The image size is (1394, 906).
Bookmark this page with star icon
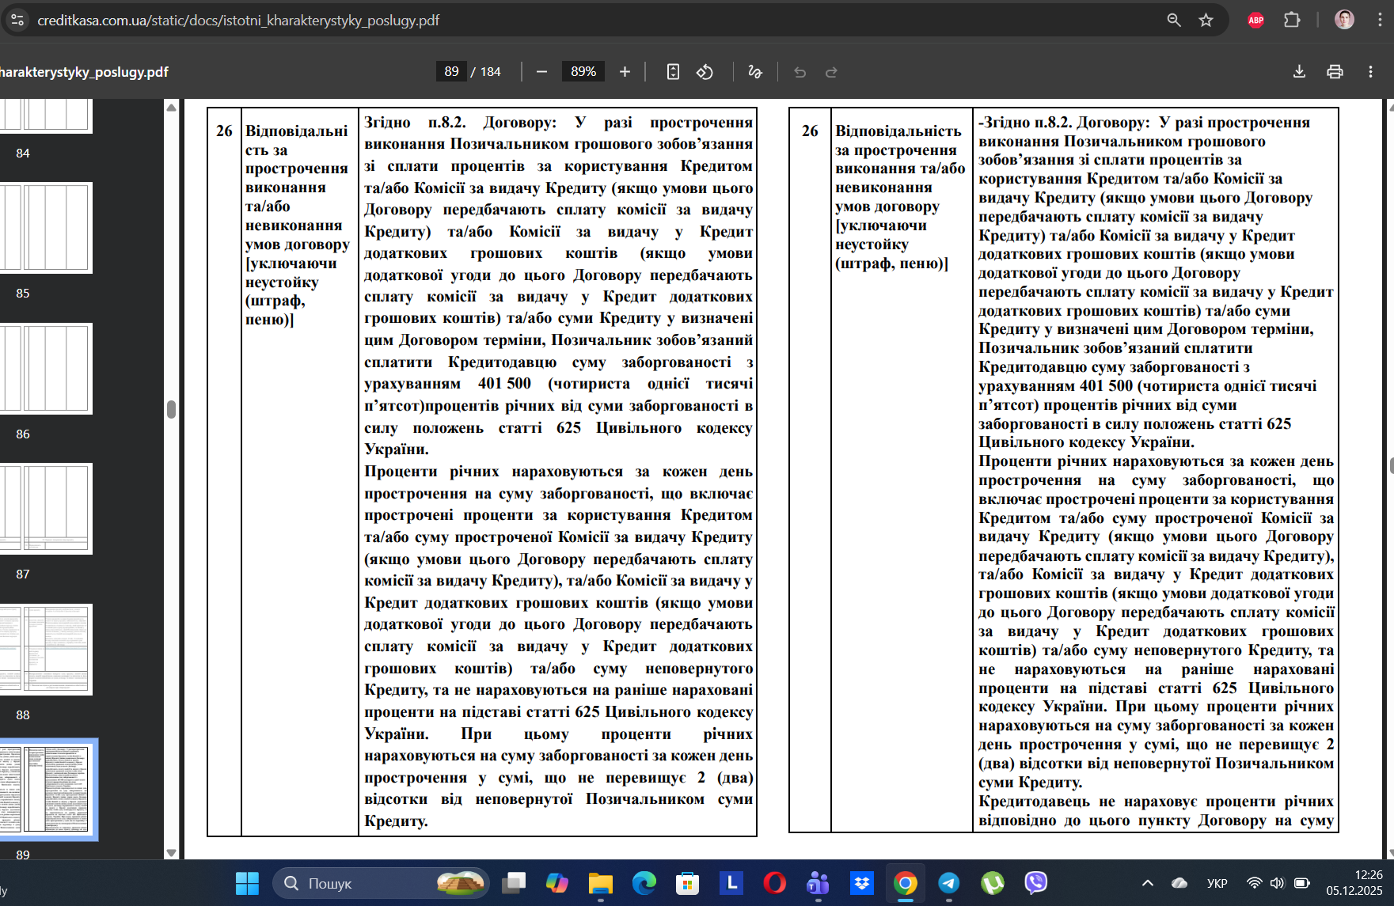[x=1206, y=20]
